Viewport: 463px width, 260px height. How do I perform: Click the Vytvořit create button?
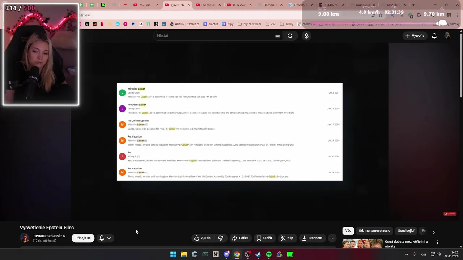(x=415, y=36)
